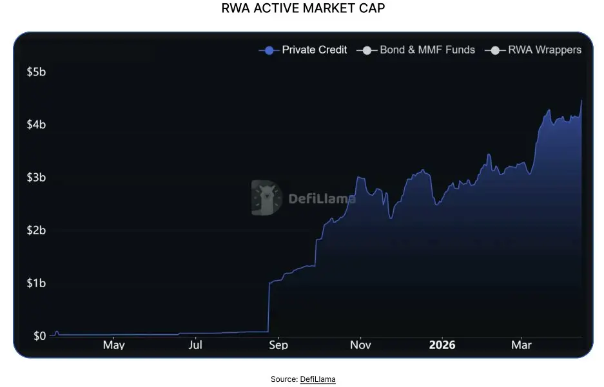604x387 pixels.
Task: Select the May x-axis label
Action: pyautogui.click(x=113, y=345)
